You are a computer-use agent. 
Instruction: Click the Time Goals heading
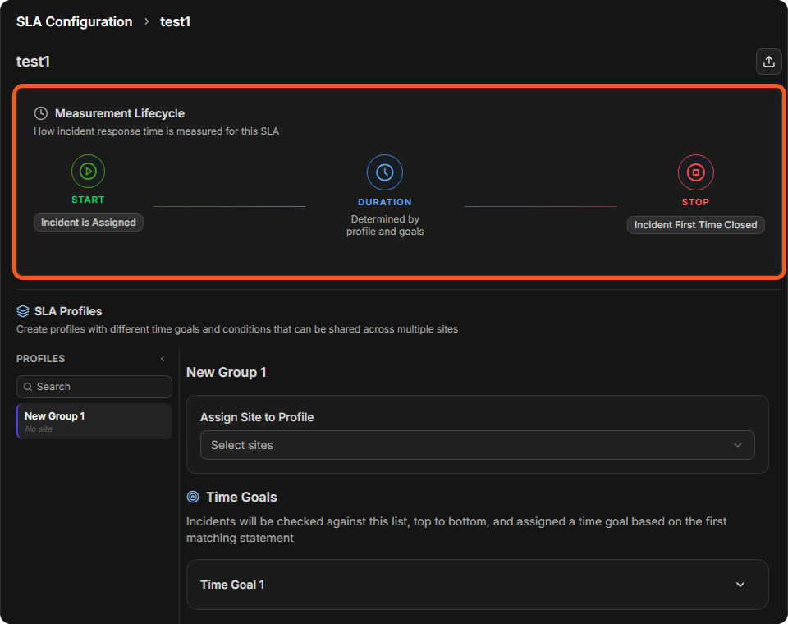click(x=241, y=497)
